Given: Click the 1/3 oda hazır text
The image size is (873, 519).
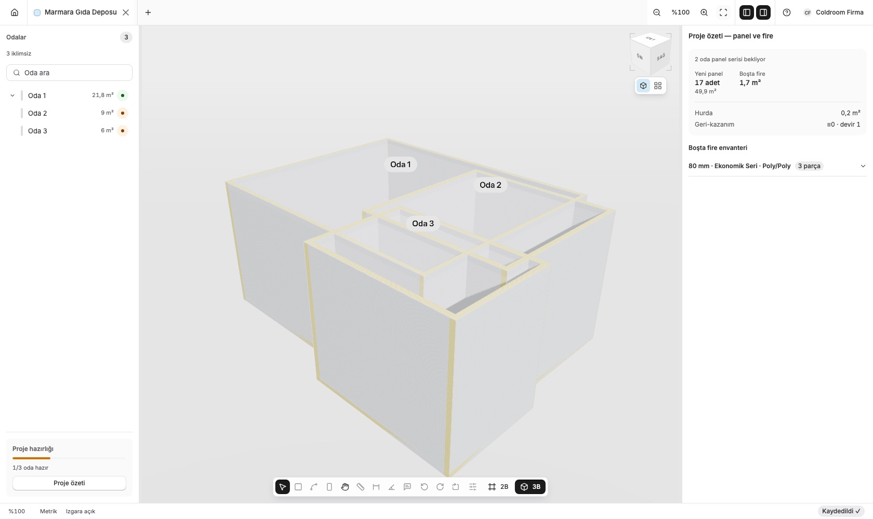Looking at the screenshot, I should (31, 468).
